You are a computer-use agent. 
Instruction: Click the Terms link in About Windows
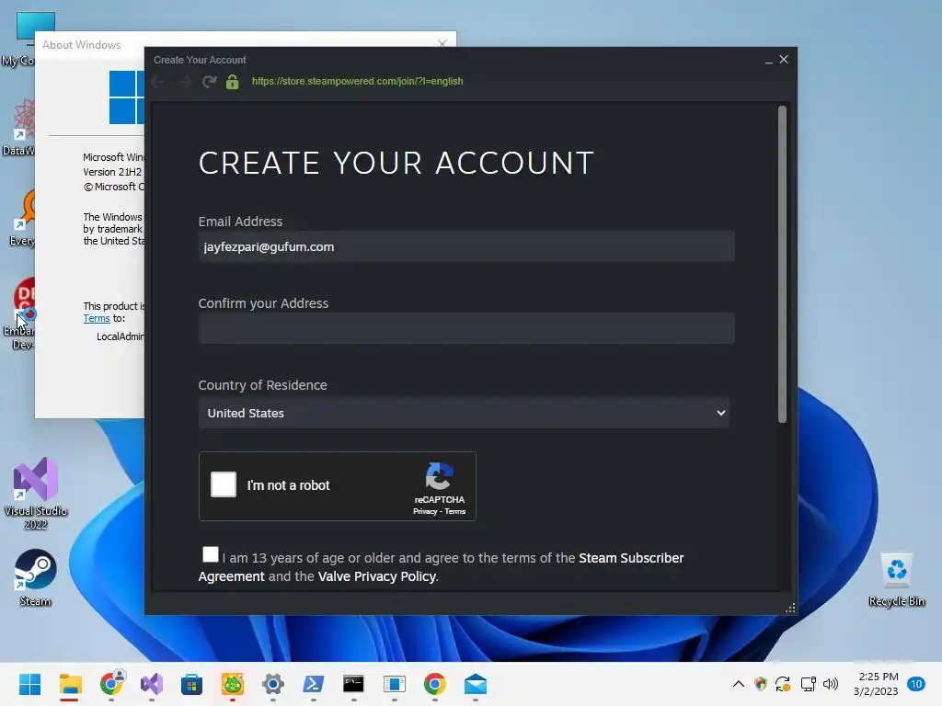coord(96,318)
